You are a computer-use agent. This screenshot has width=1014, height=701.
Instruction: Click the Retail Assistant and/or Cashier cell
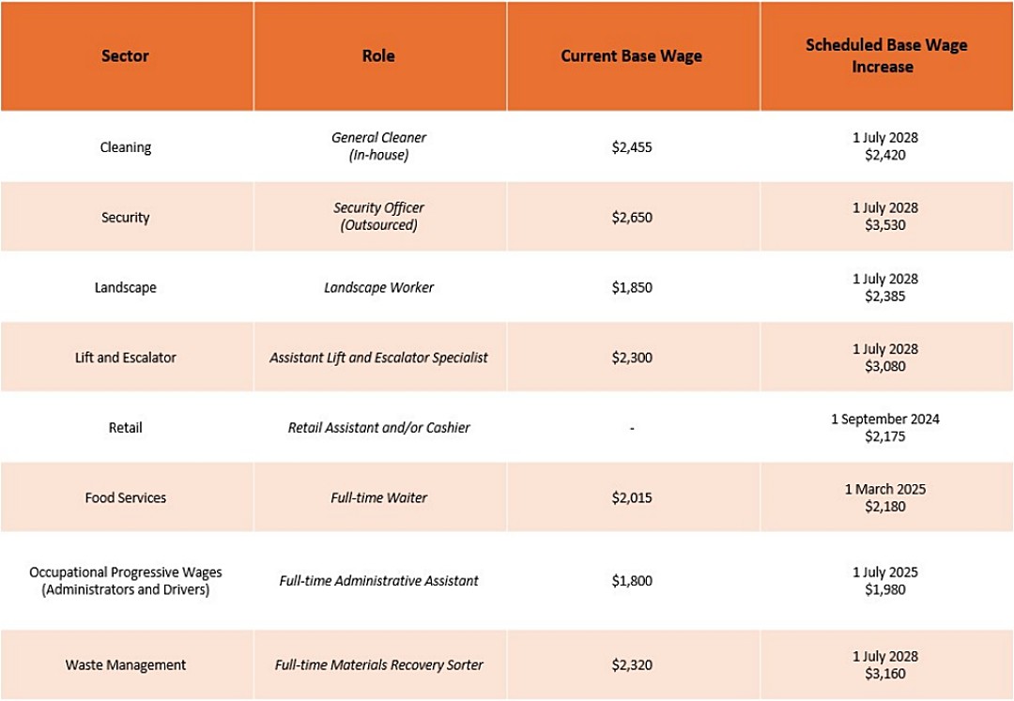pos(379,427)
